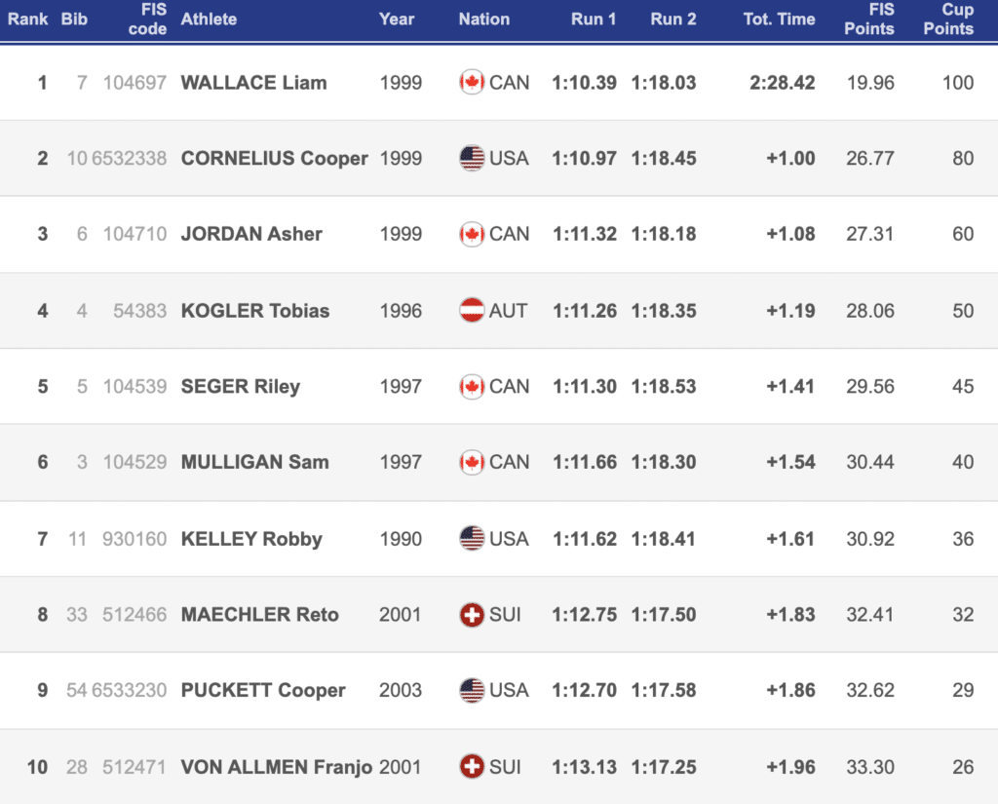Image resolution: width=998 pixels, height=804 pixels.
Task: Open VON ALLMEN Franjo athlete link
Action: (x=276, y=767)
